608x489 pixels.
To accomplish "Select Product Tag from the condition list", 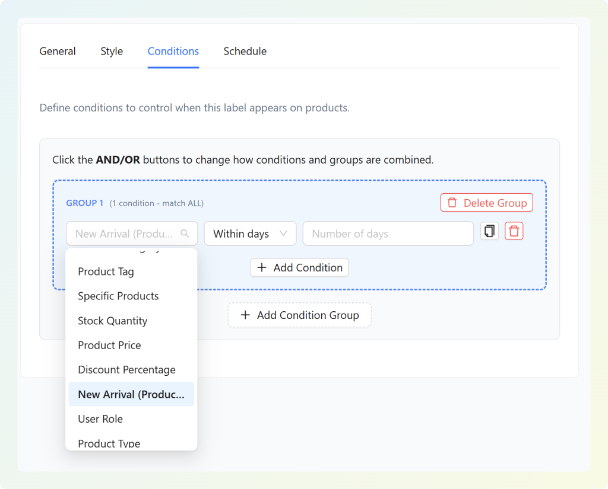I will (x=106, y=271).
